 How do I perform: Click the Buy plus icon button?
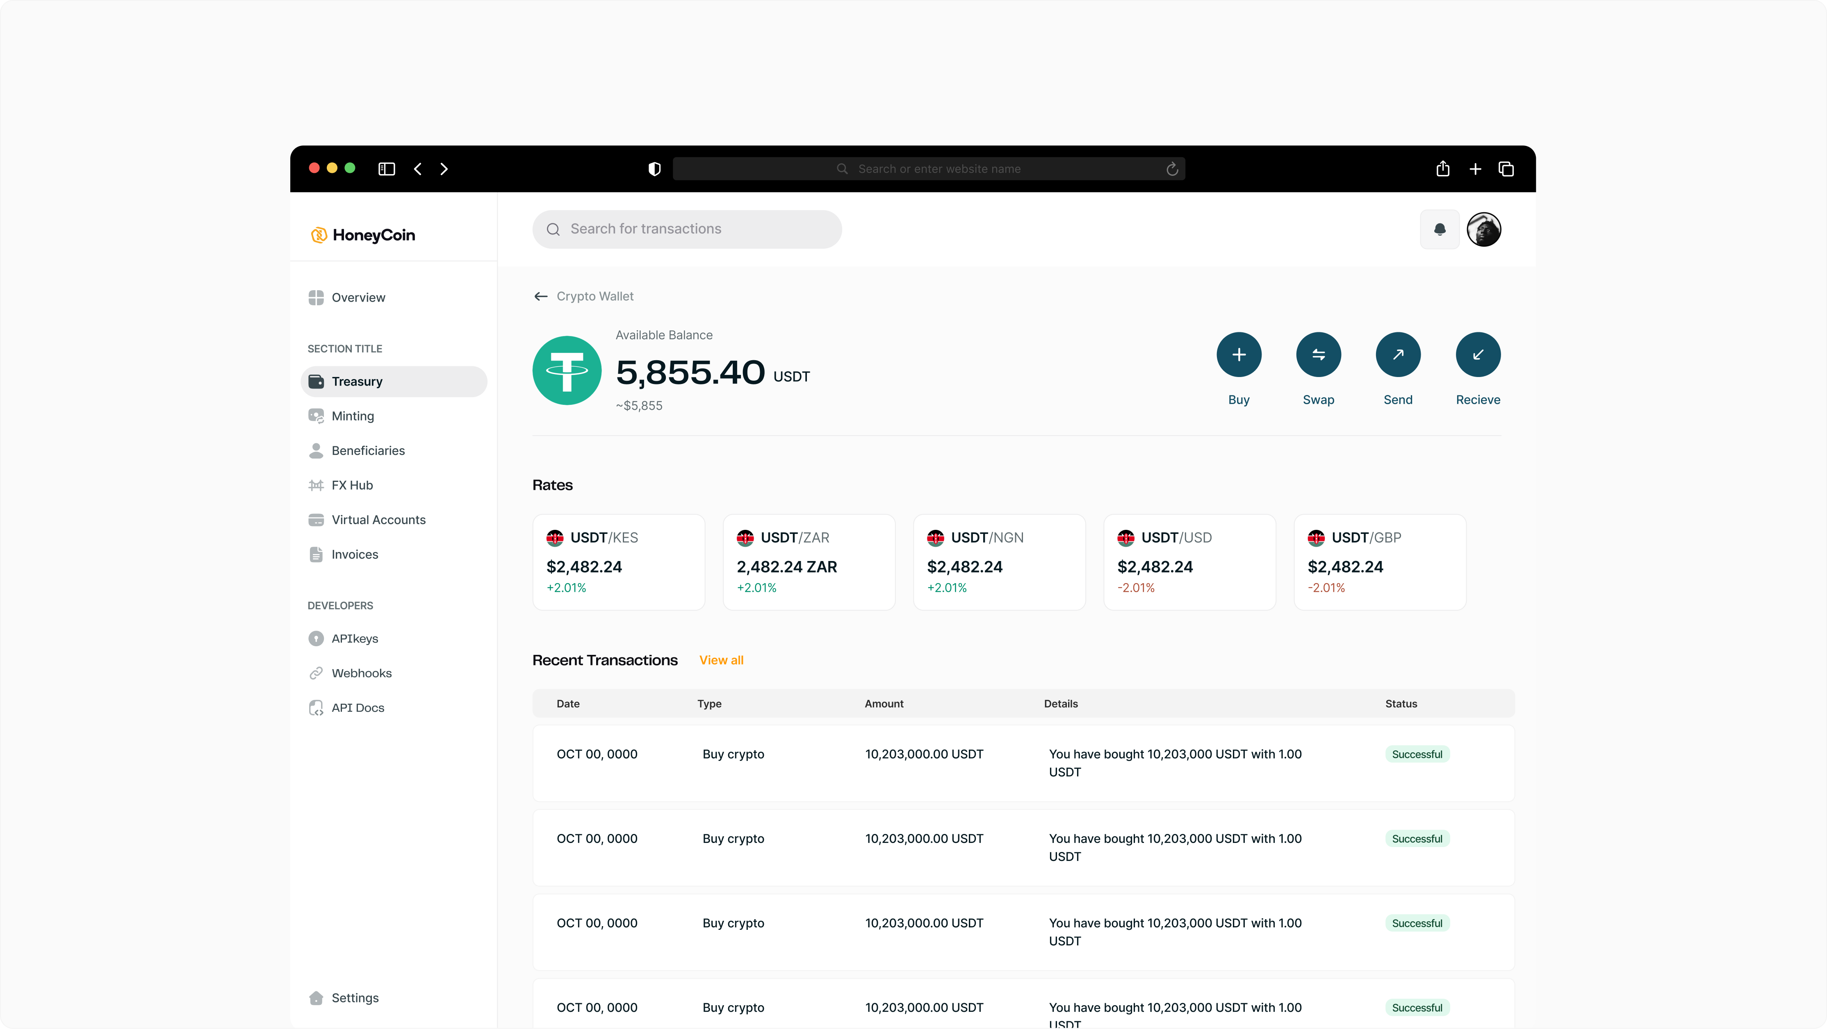click(x=1238, y=354)
